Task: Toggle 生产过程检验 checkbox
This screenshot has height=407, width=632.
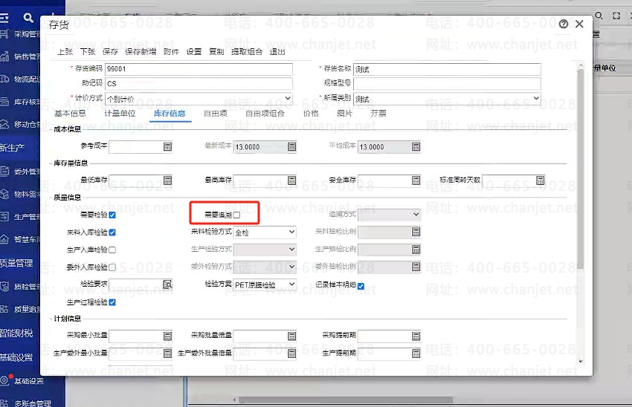Action: coord(112,302)
